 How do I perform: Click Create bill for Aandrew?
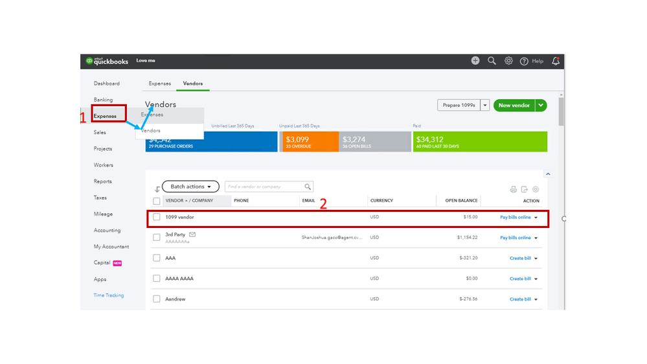[520, 299]
